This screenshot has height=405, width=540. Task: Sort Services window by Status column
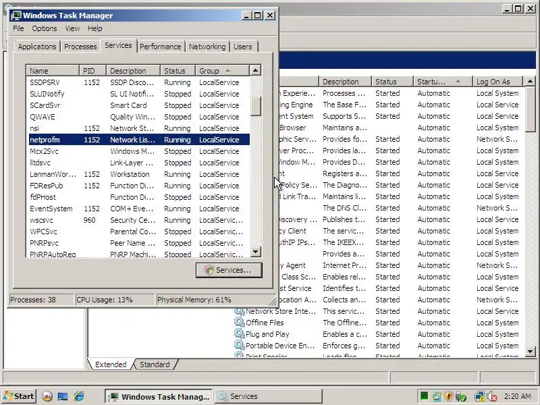tap(392, 82)
